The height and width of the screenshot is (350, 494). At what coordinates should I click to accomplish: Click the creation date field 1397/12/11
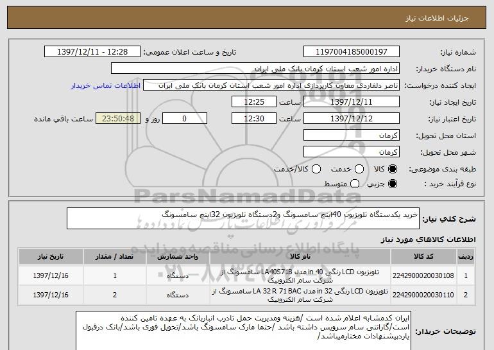click(352, 102)
